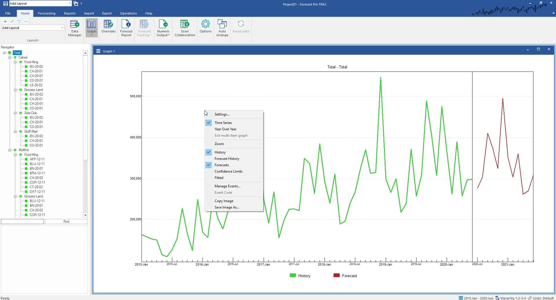Select LE-20-02 under Cakes Food-King
Viewport: 556px width, 300px height.
36,85
